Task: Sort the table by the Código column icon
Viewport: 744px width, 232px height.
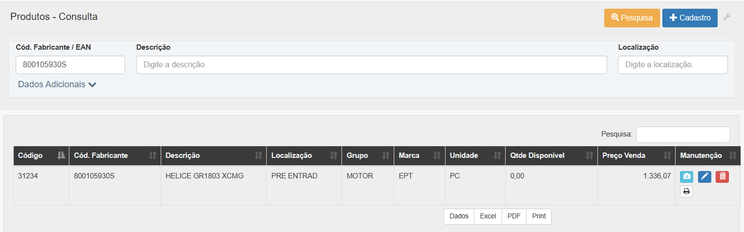Action: [61, 155]
